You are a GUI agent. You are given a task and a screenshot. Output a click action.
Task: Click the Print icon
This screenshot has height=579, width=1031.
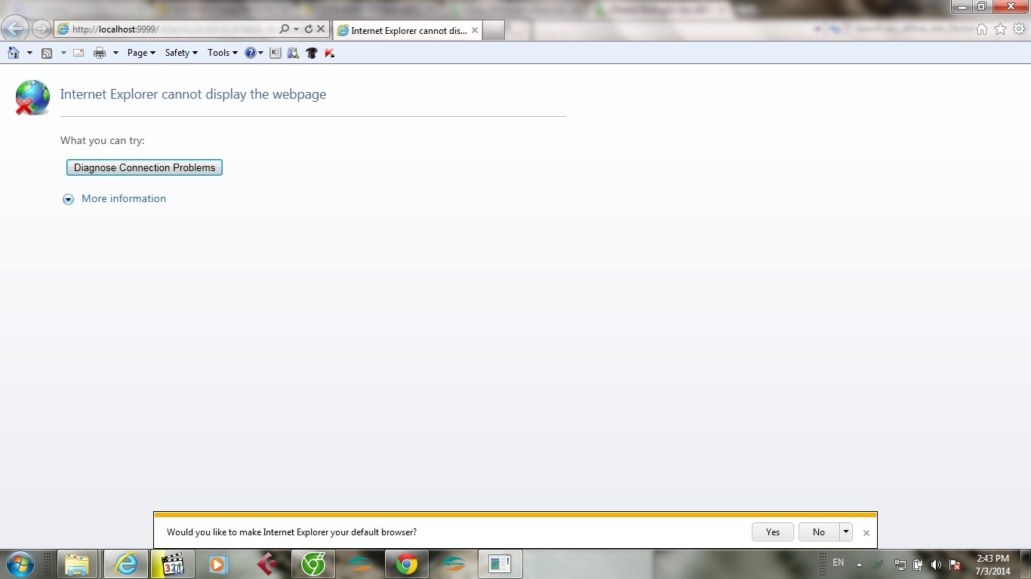[x=100, y=53]
